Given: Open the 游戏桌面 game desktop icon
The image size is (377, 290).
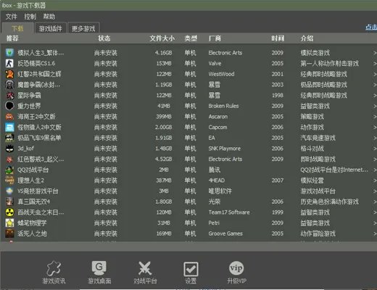Looking at the screenshot, I should (99, 268).
